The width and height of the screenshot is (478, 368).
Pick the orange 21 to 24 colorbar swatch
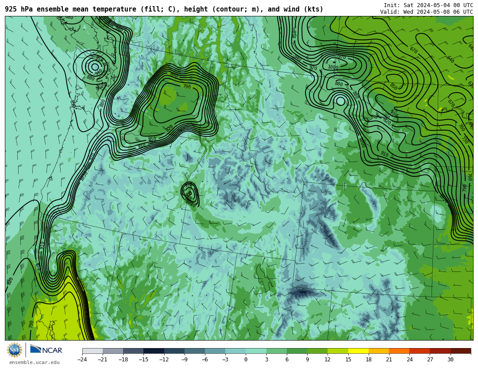399,351
